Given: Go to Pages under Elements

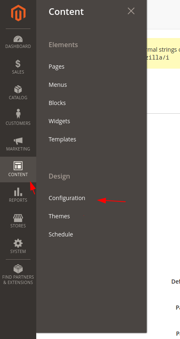Looking at the screenshot, I should click(56, 67).
